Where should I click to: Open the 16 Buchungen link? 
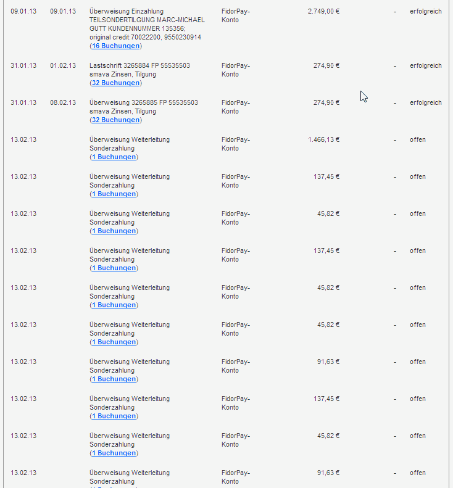(115, 46)
